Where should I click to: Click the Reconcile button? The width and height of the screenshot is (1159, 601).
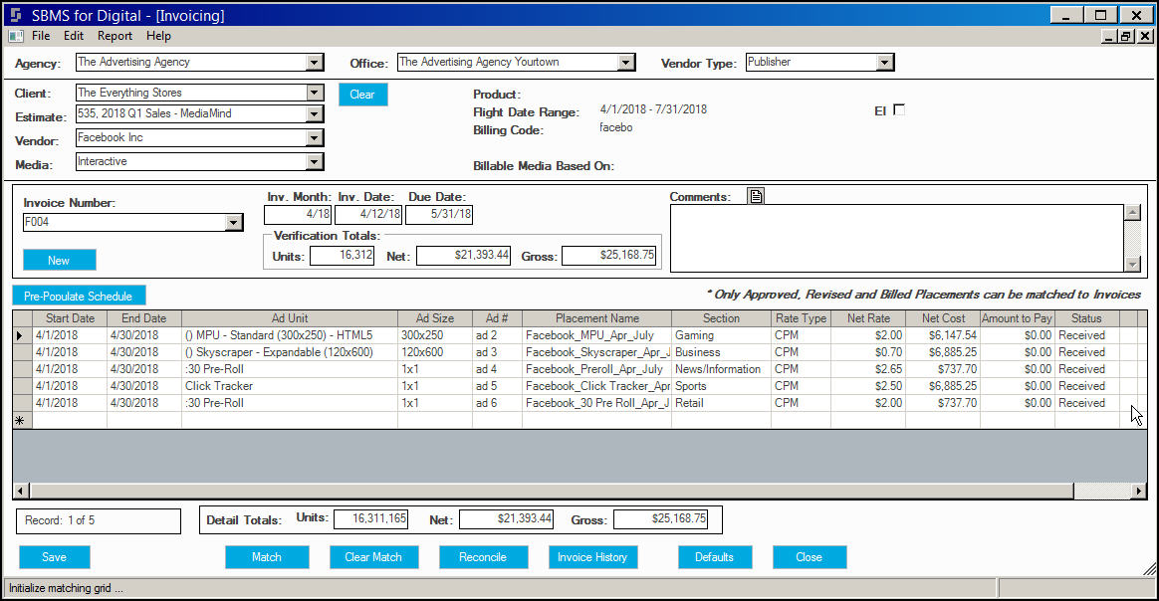(483, 557)
